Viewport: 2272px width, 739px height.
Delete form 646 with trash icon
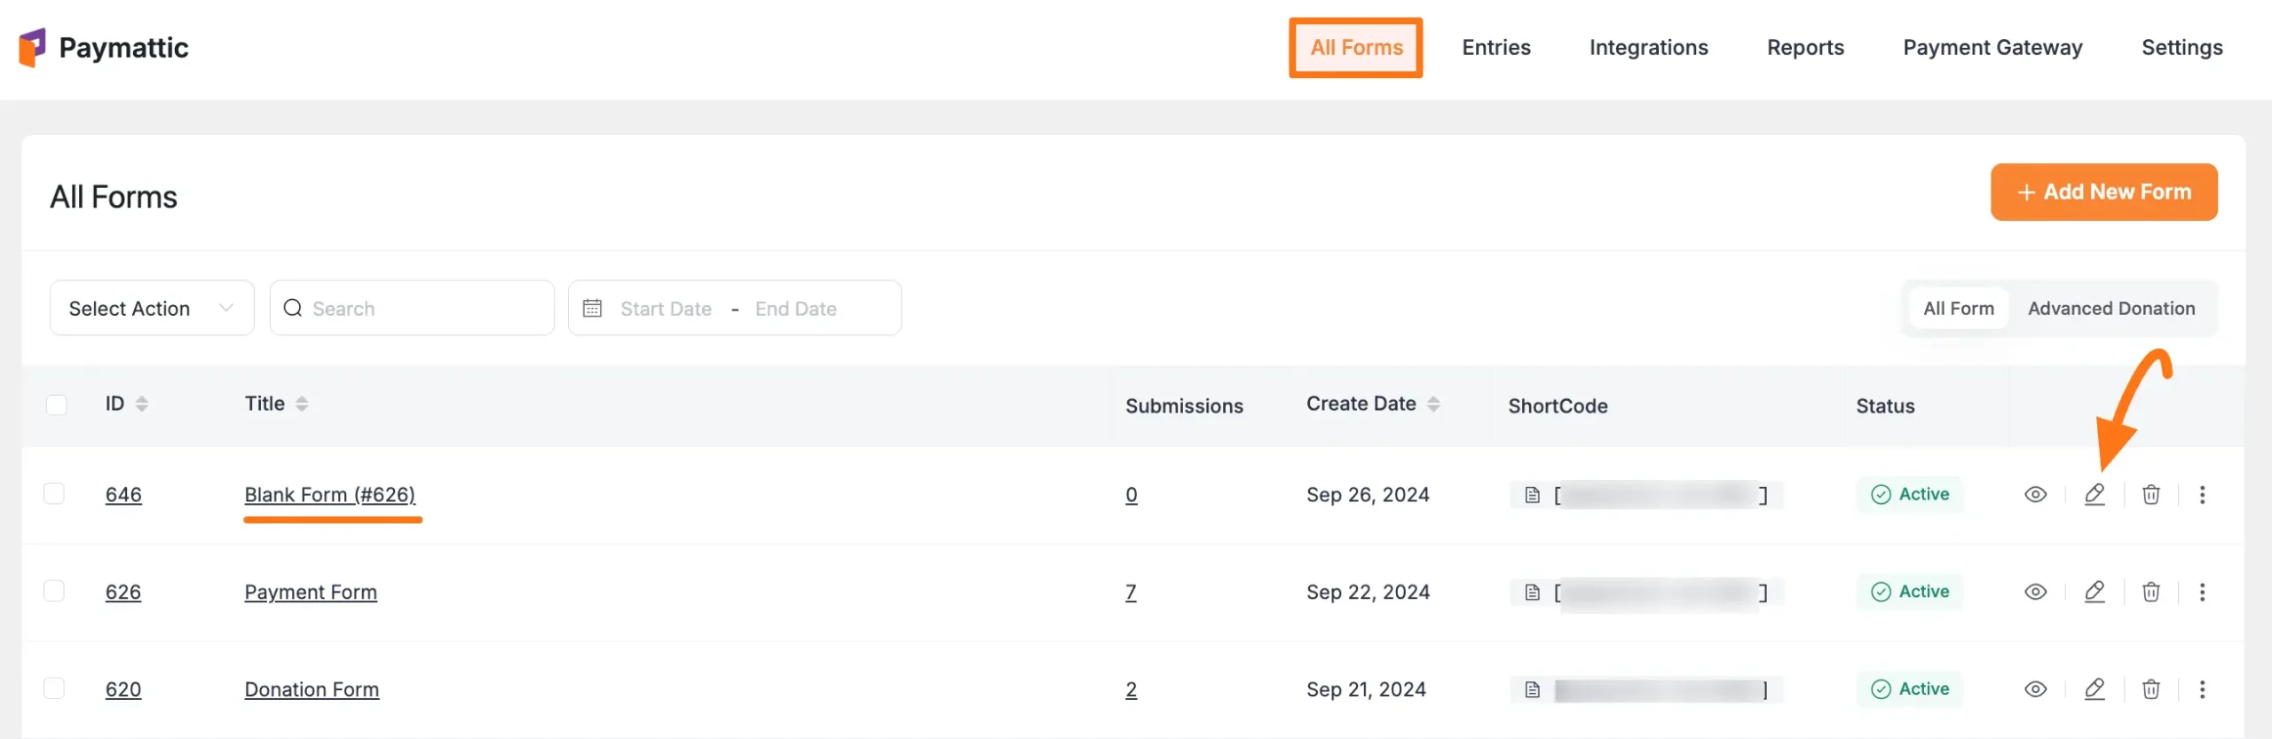point(2150,494)
